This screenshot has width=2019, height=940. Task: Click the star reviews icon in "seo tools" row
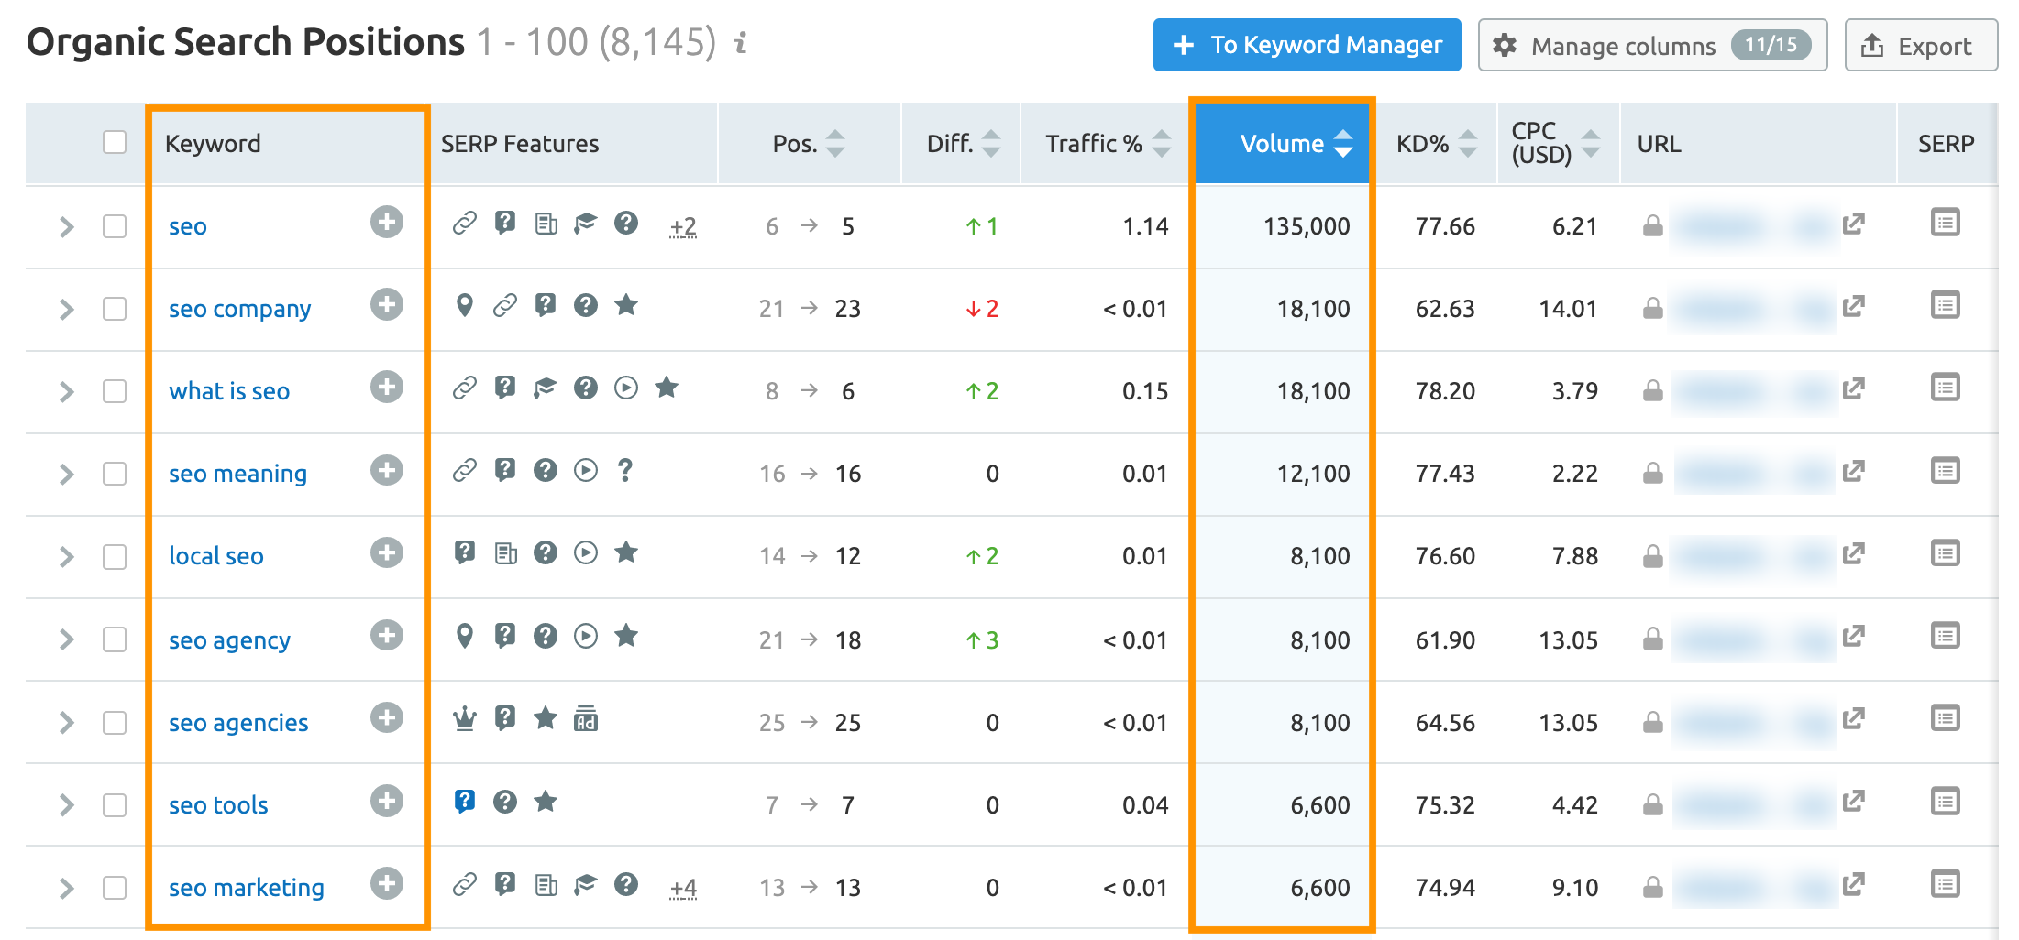pos(546,801)
